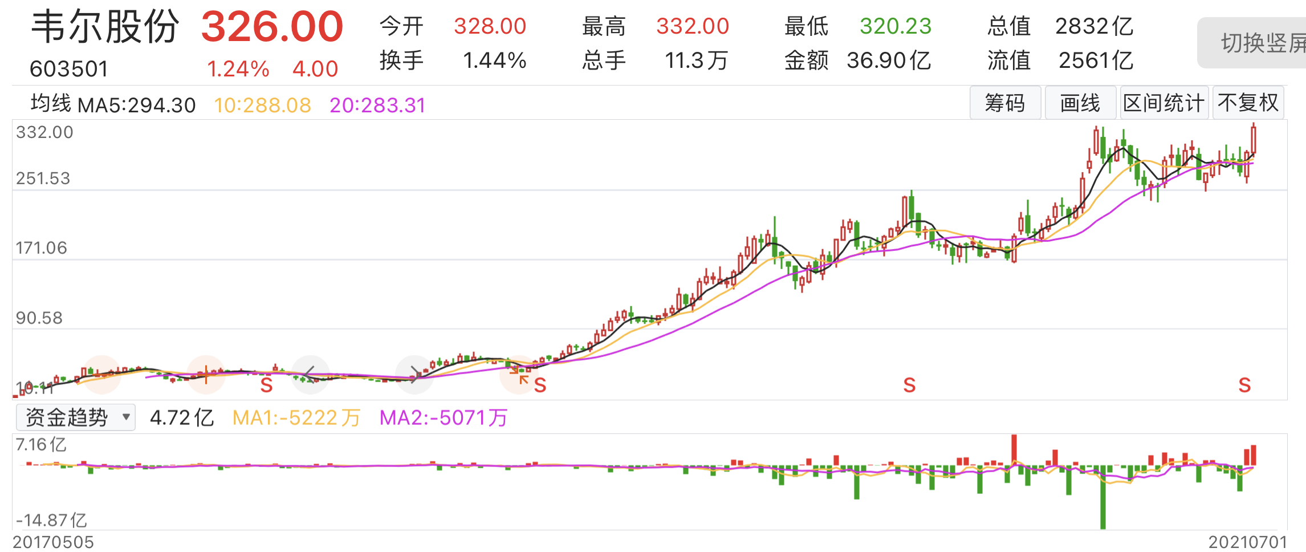The width and height of the screenshot is (1306, 552).
Task: Click the purple 20:283.31 moving average value
Action: pos(378,105)
